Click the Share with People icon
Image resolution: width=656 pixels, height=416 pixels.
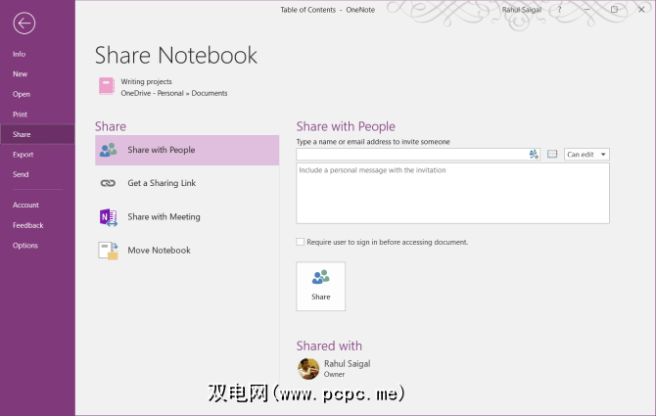pyautogui.click(x=109, y=150)
